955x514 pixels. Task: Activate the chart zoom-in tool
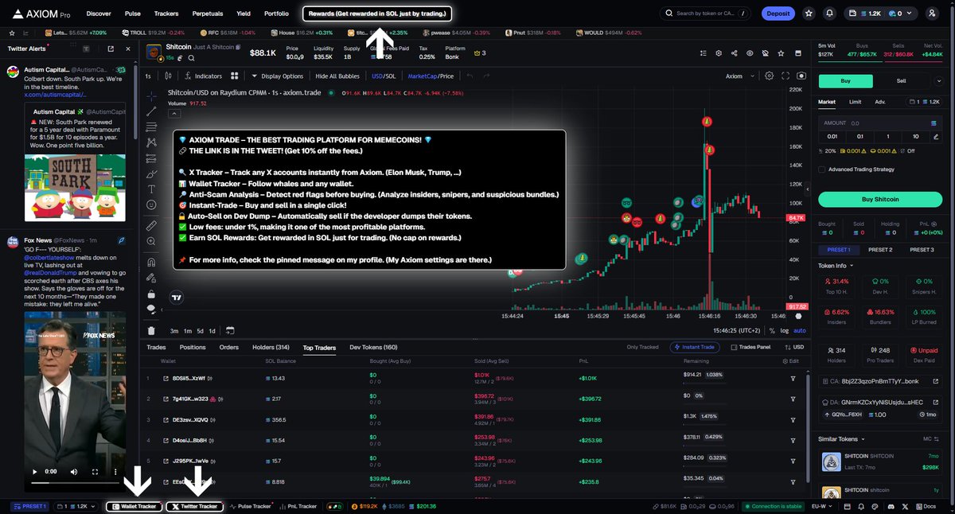click(151, 241)
